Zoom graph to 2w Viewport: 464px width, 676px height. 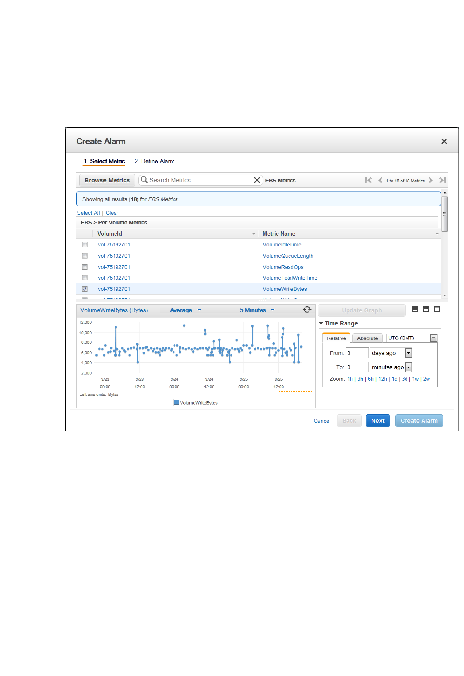[x=427, y=379]
